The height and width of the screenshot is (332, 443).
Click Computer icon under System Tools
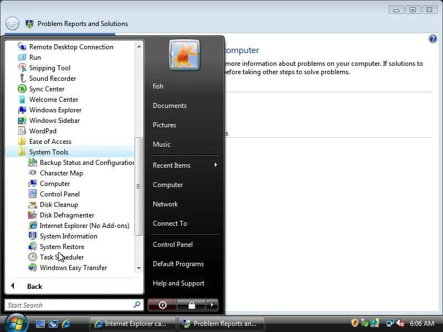click(x=33, y=183)
